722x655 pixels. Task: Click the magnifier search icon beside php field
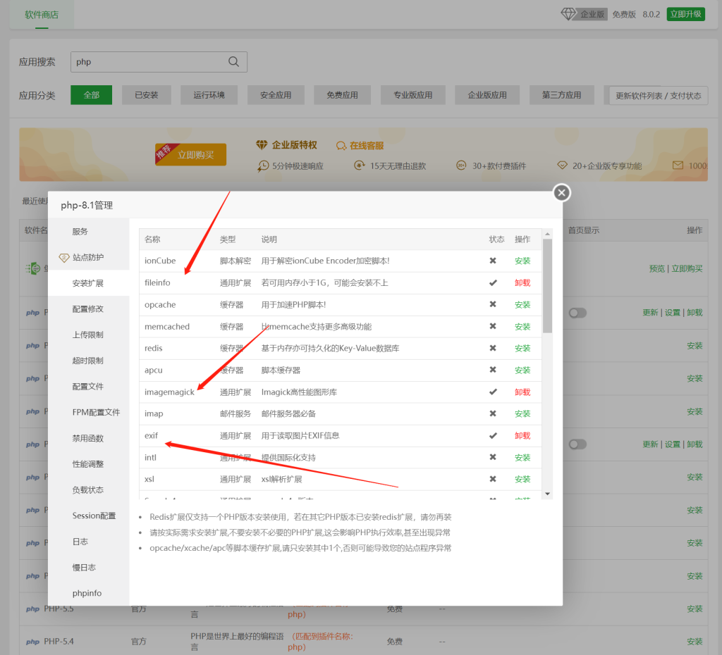point(233,62)
